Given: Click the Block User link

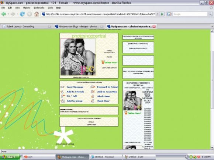Looking at the screenshot, I should pos(104,96).
